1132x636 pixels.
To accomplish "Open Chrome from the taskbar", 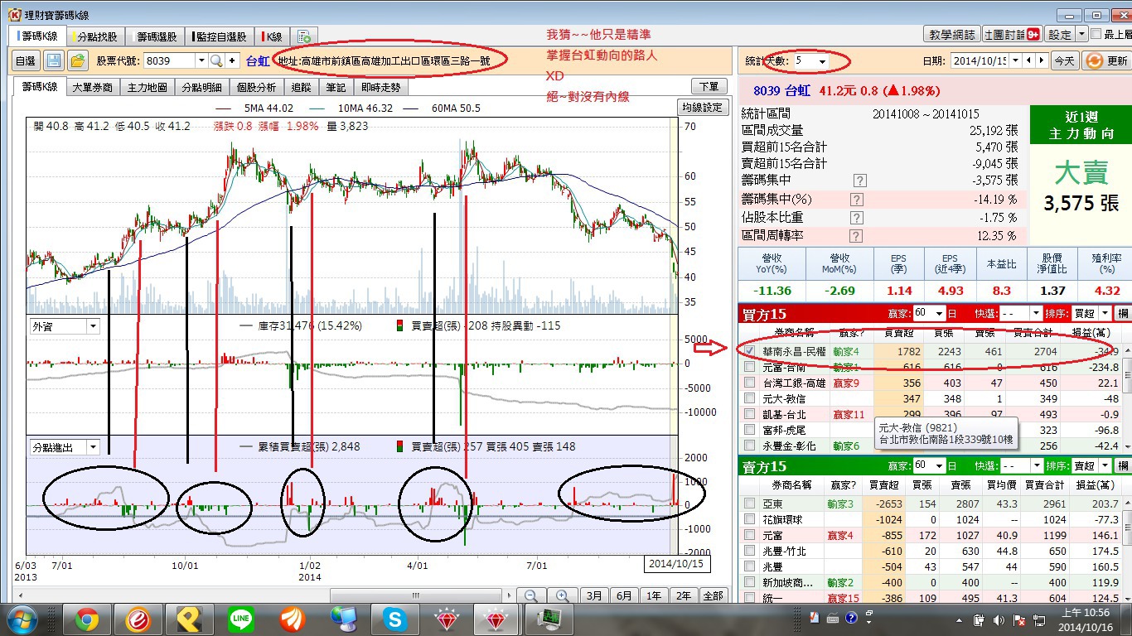I will tap(87, 619).
